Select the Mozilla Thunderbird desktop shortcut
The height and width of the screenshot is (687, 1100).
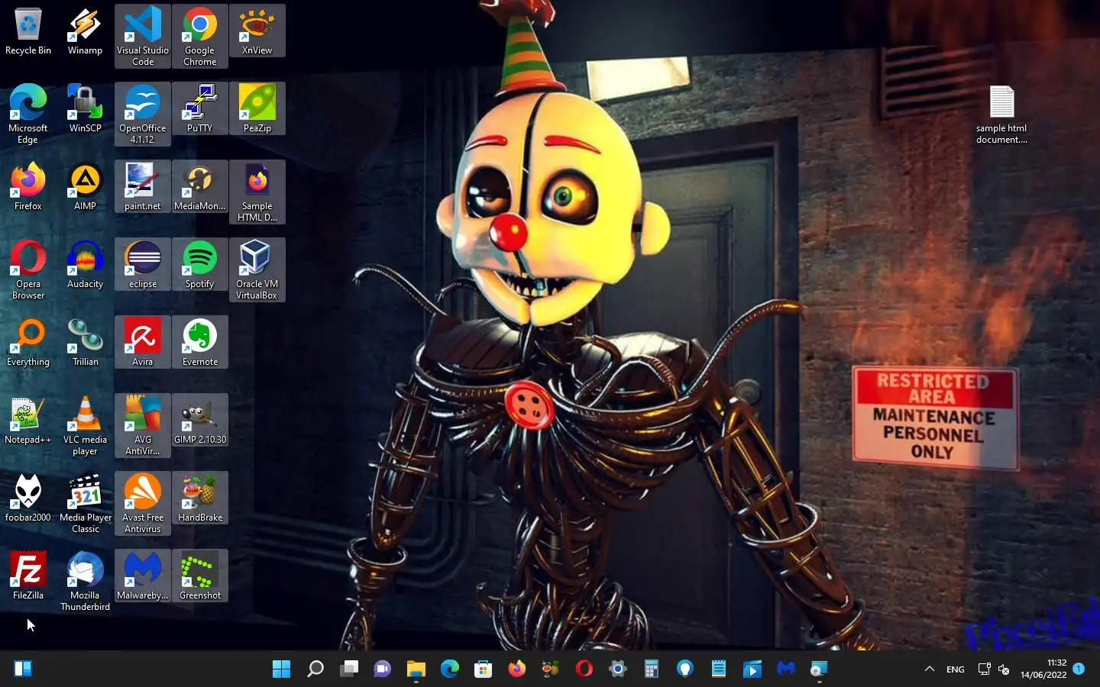(x=85, y=581)
